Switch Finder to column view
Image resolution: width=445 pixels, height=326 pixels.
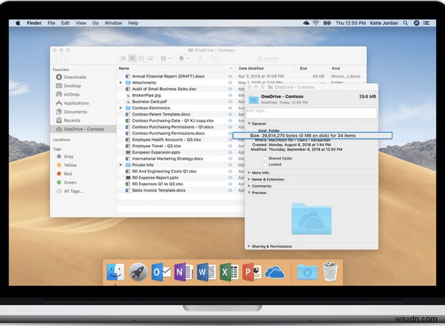141,58
